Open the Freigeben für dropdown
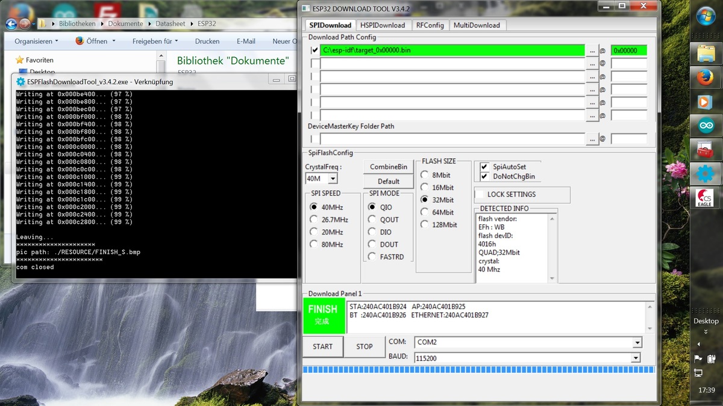This screenshot has width=723, height=406. click(155, 42)
